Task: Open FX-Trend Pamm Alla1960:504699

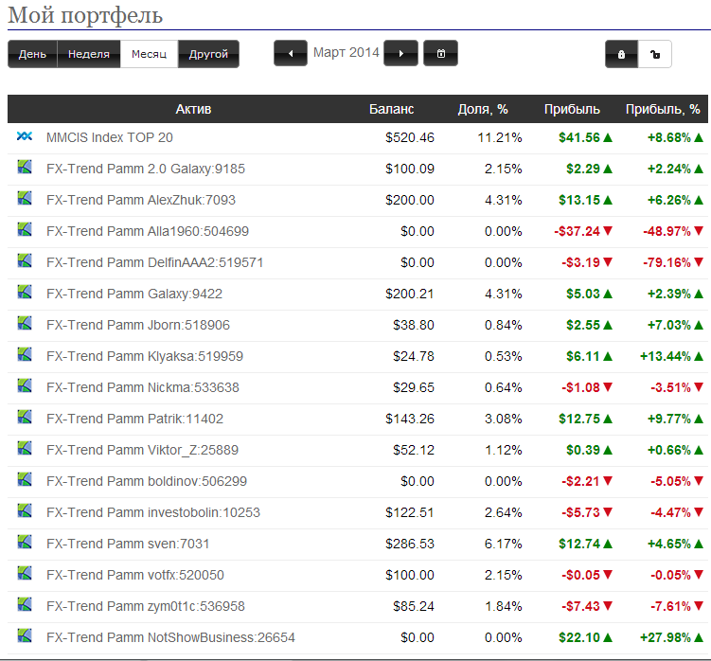Action: [148, 231]
